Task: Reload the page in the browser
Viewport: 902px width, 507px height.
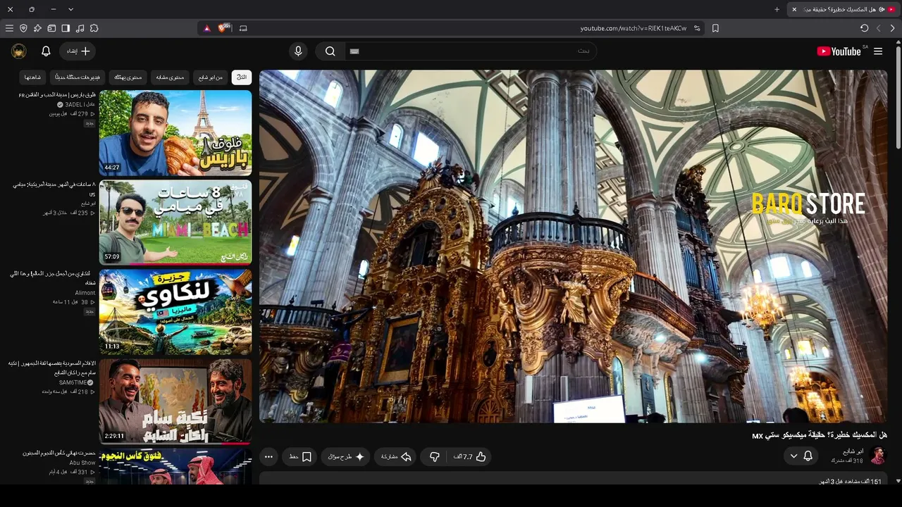Action: point(865,28)
